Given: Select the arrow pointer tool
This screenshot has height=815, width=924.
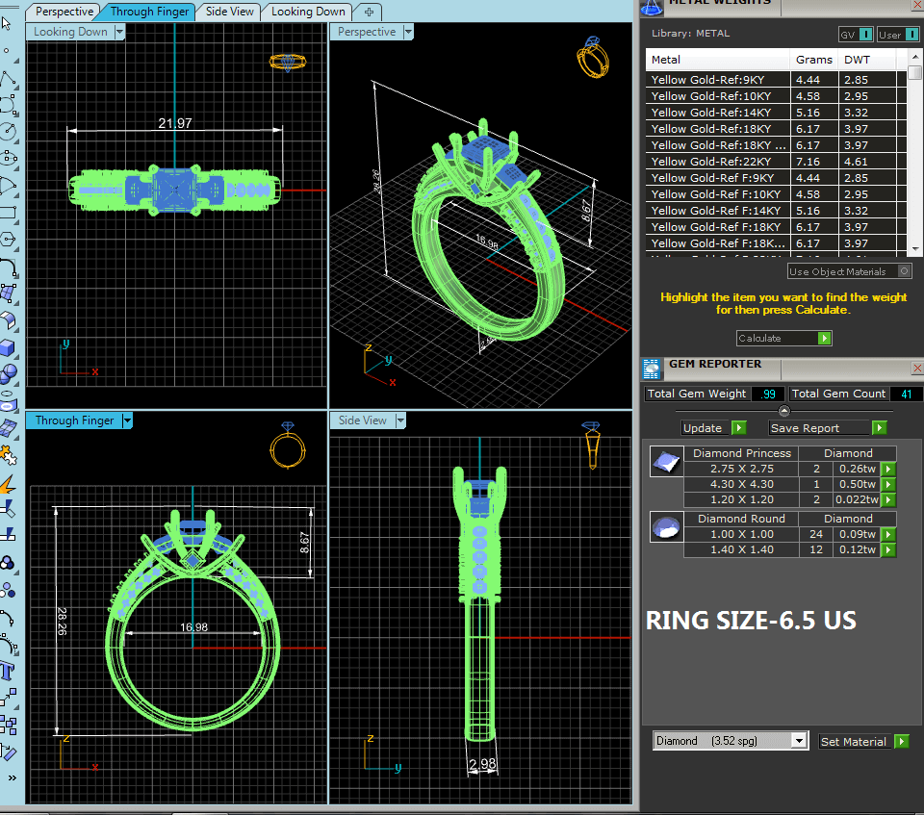Looking at the screenshot, I should pos(8,23).
